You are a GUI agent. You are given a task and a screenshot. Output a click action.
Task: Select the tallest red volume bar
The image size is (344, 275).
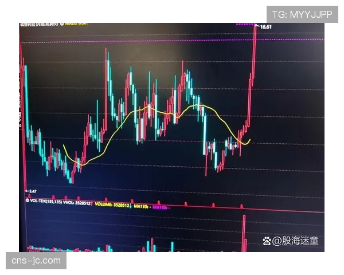pyautogui.click(x=244, y=233)
